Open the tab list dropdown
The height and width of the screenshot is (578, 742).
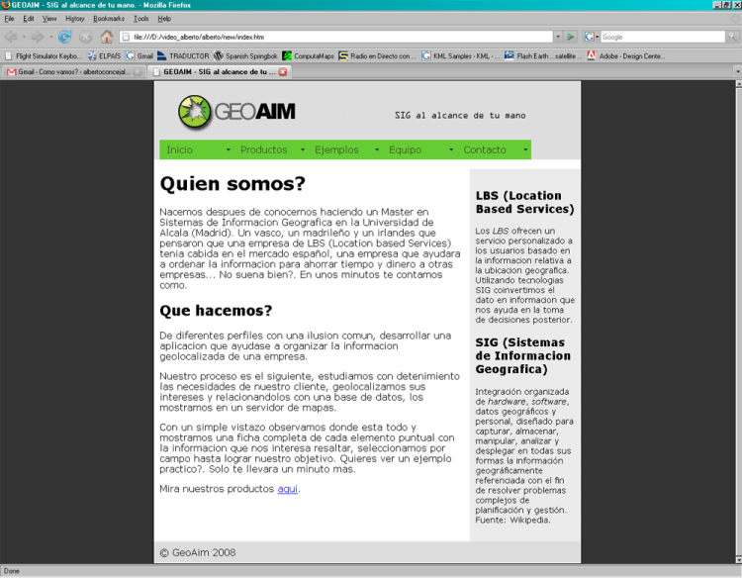[x=737, y=72]
